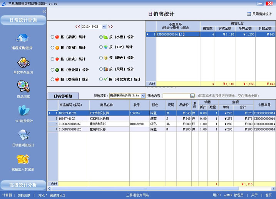Click the app logo in title bar

(4, 3)
